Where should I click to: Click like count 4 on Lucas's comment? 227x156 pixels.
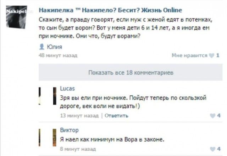[x=219, y=116]
